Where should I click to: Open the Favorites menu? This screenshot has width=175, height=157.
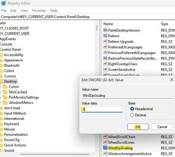point(39,11)
